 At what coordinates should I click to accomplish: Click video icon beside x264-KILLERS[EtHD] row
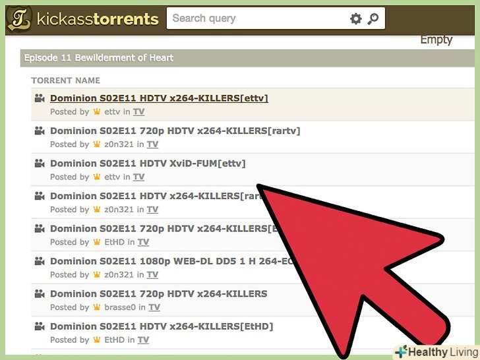[40, 326]
